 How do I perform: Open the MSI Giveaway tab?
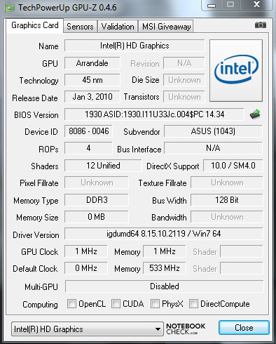click(x=166, y=27)
